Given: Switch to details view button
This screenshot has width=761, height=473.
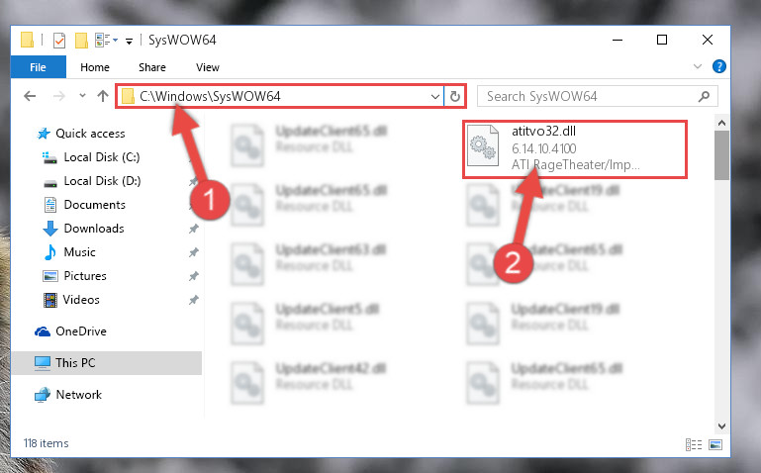Looking at the screenshot, I should (694, 444).
